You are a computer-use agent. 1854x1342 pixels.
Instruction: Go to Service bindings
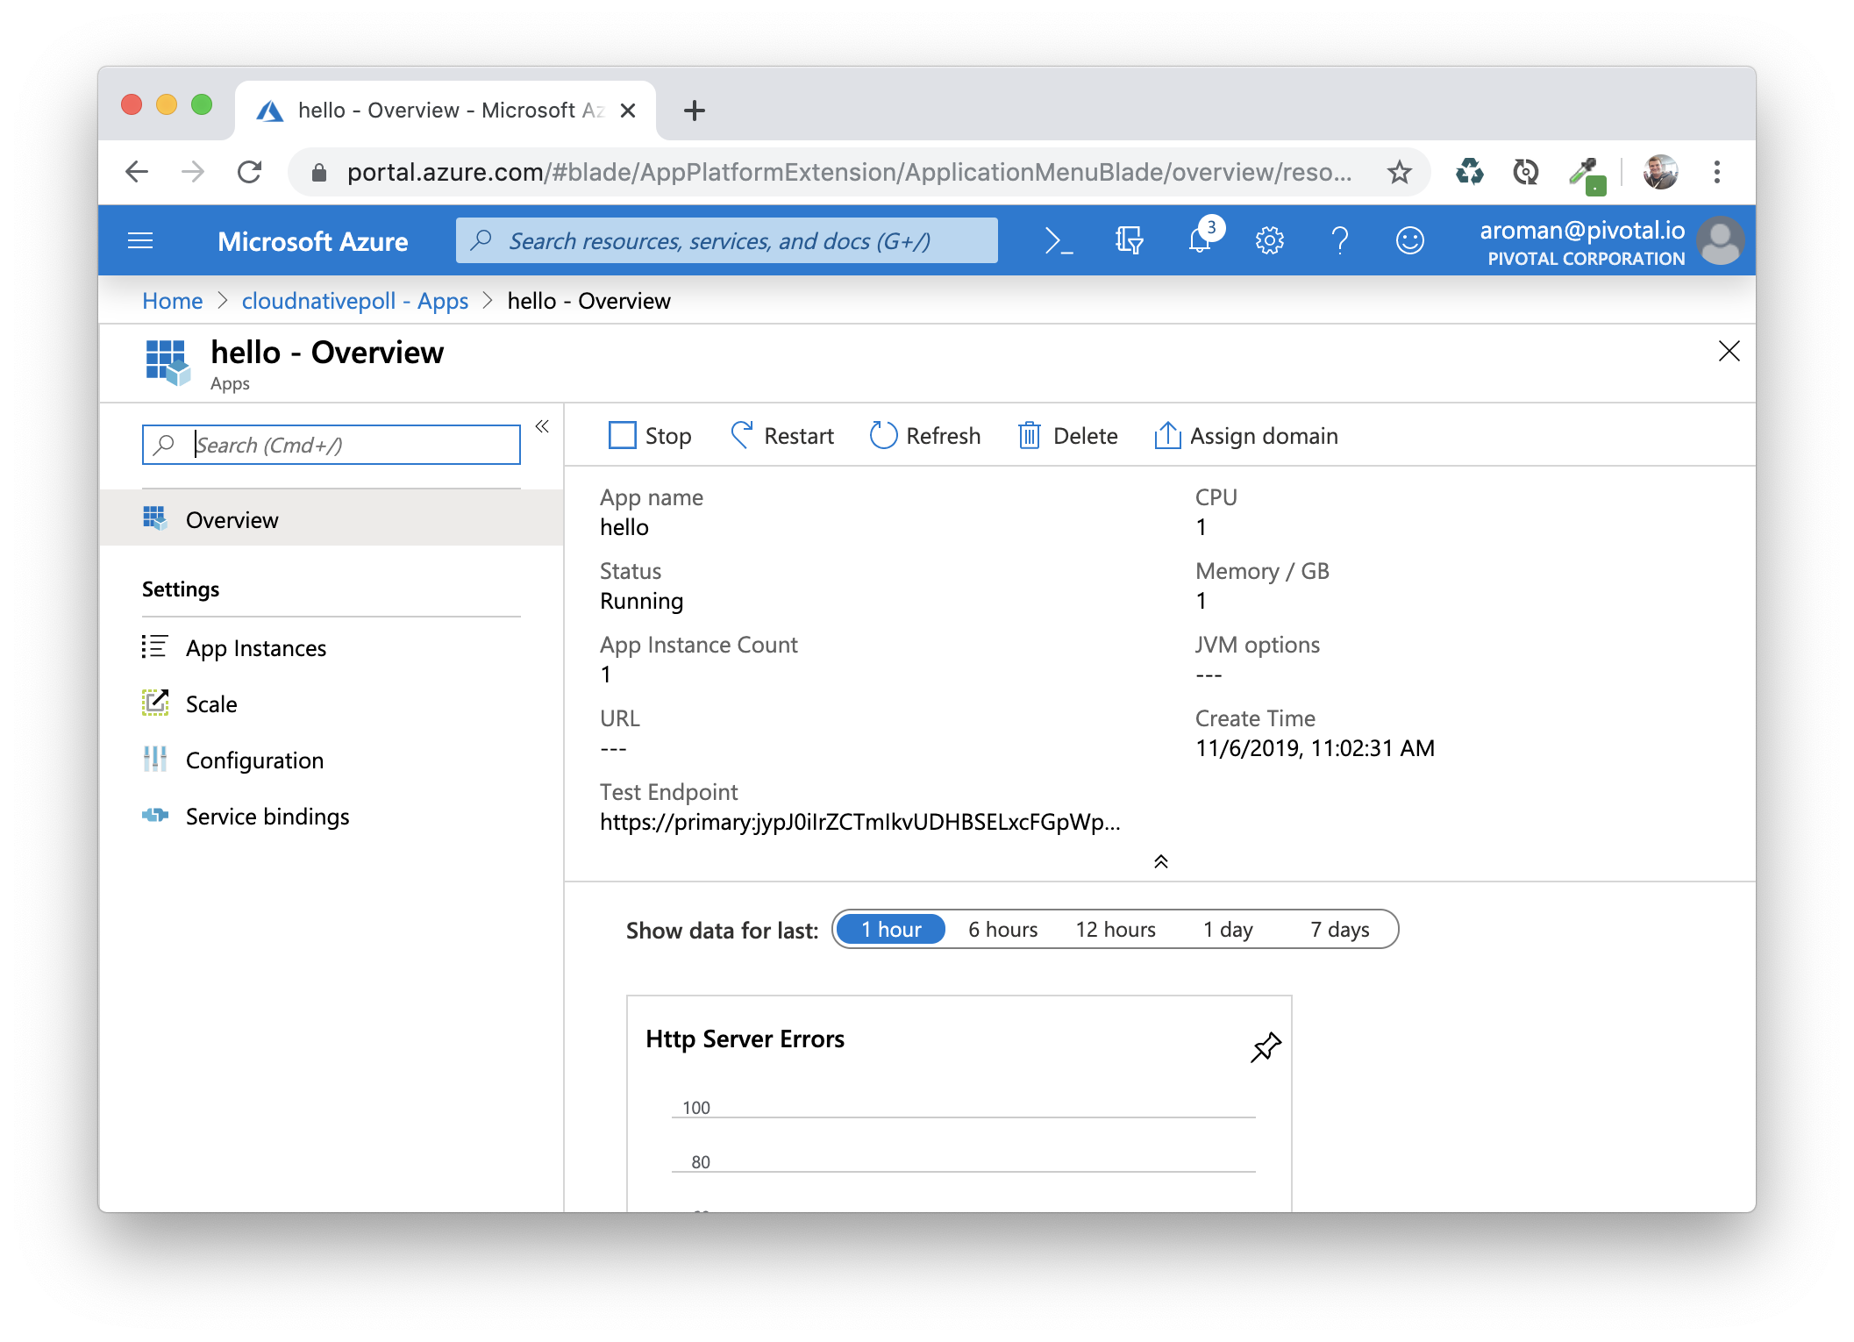267,817
